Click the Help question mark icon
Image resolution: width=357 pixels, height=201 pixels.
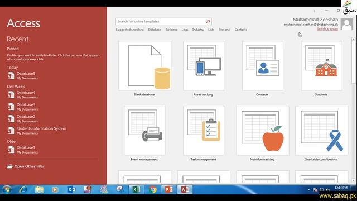coord(314,10)
